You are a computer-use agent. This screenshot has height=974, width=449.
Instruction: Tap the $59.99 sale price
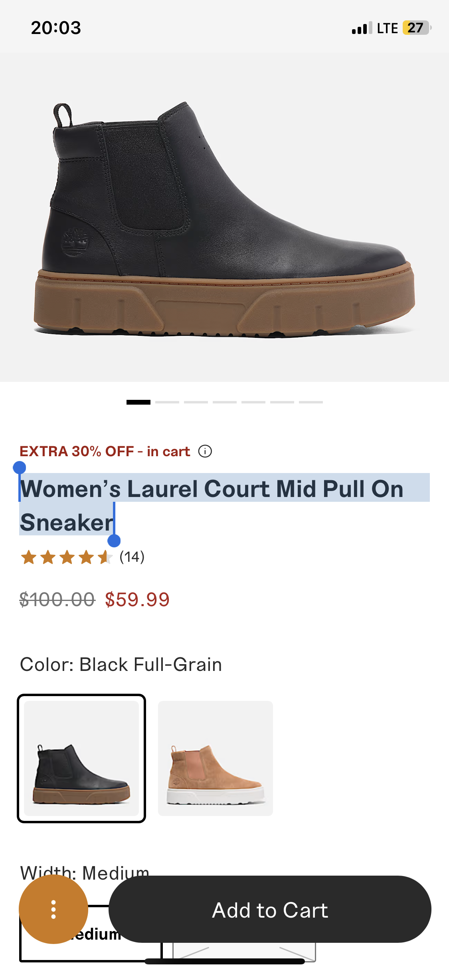[x=137, y=599]
